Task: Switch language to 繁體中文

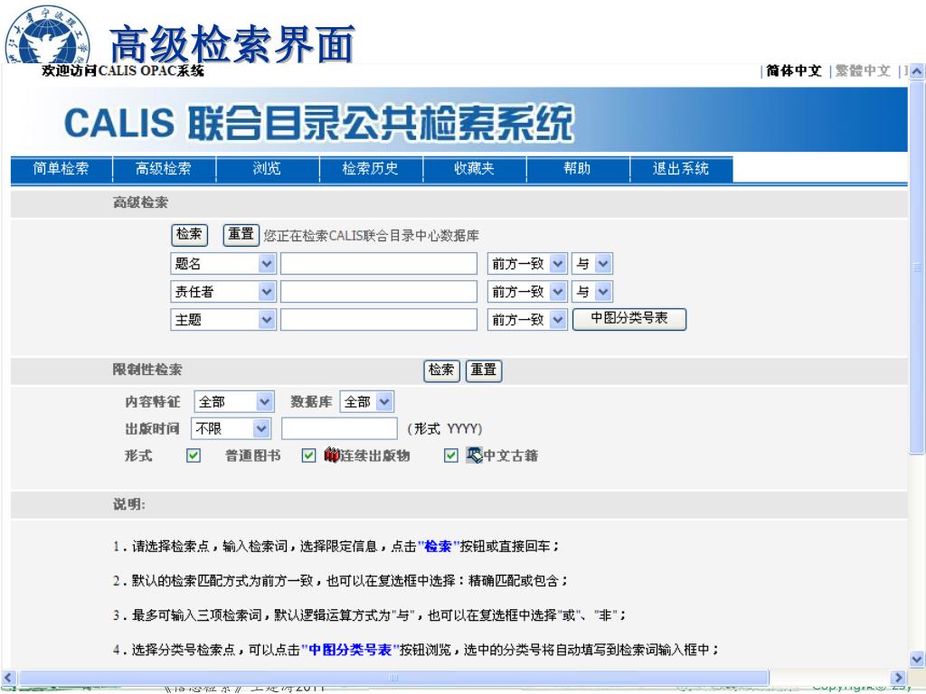Action: click(x=862, y=70)
